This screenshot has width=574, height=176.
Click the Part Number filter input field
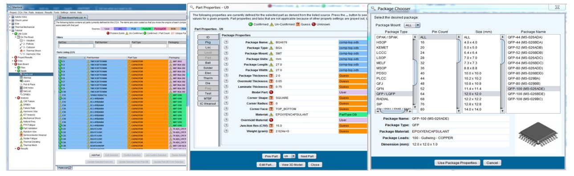[x=112, y=46]
